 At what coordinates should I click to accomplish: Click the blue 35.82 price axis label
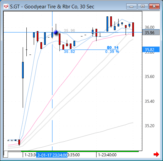tap(151, 50)
